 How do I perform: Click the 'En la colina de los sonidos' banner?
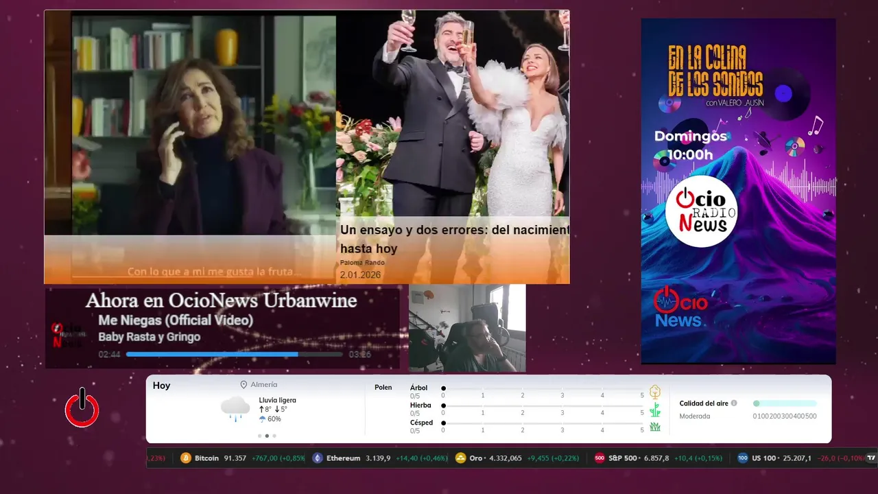click(738, 191)
